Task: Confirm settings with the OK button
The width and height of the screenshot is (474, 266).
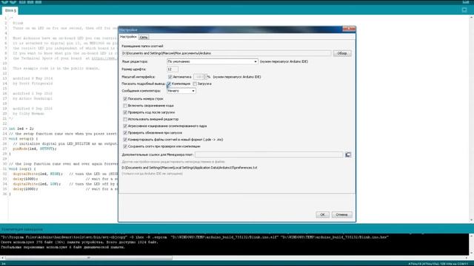Action: tap(322, 215)
